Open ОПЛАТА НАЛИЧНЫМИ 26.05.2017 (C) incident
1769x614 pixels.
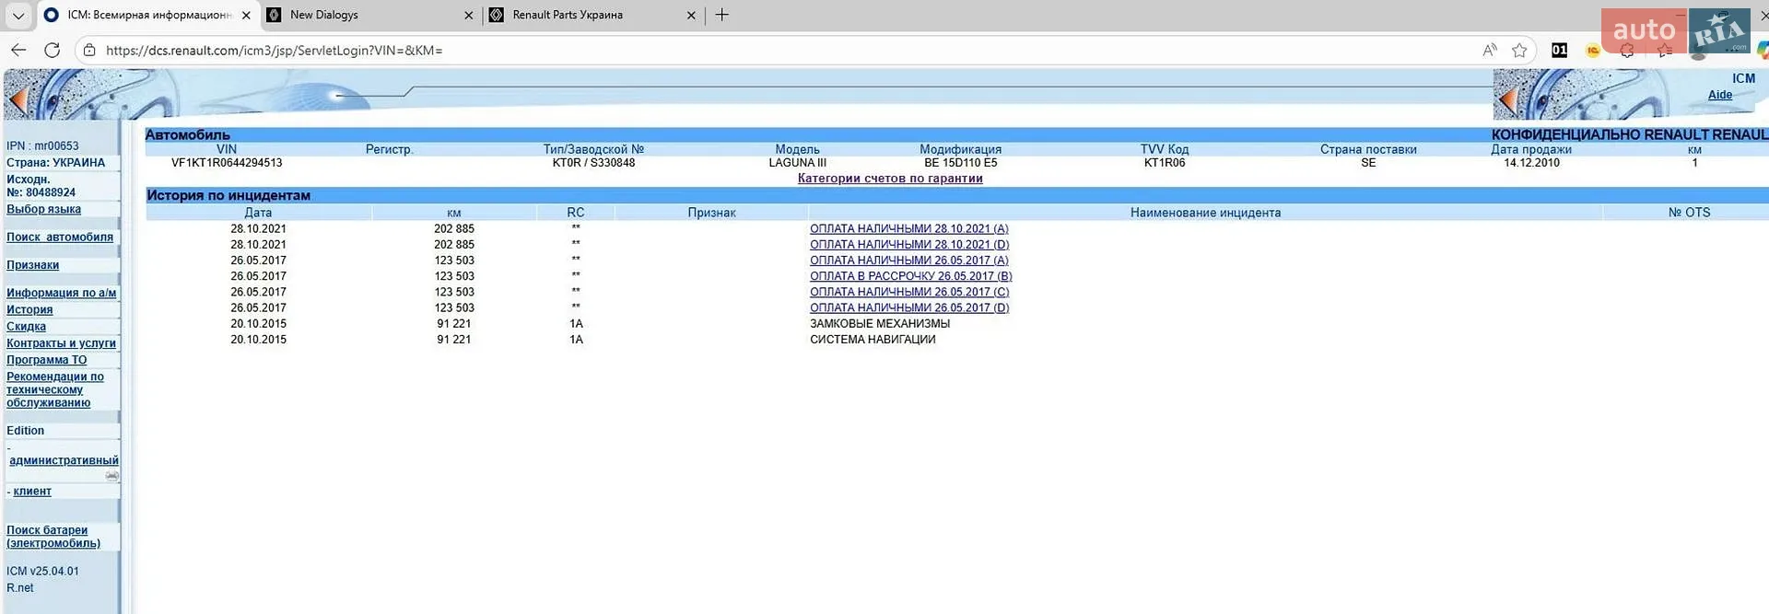(909, 292)
